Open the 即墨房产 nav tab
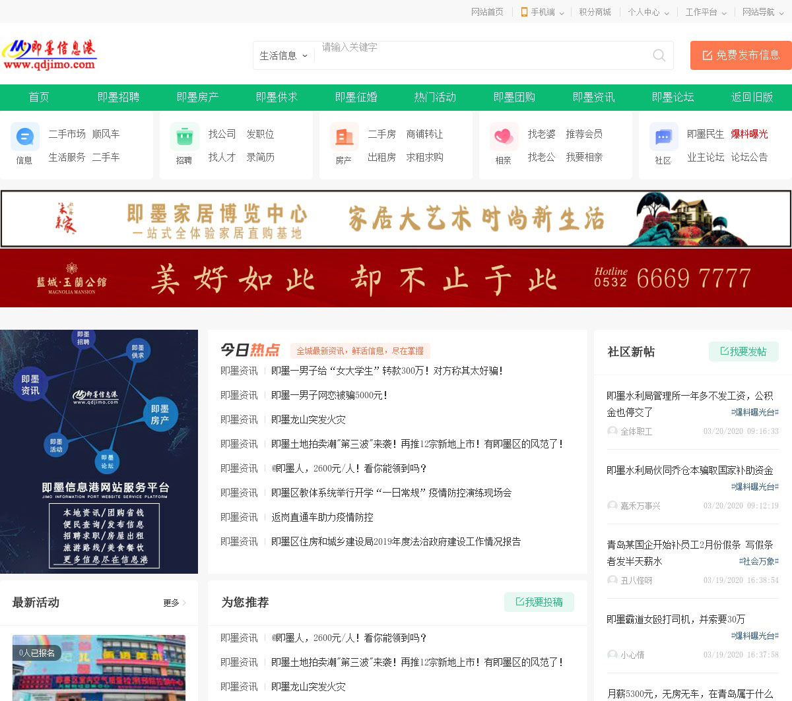Viewport: 792px width, 701px height. [197, 97]
